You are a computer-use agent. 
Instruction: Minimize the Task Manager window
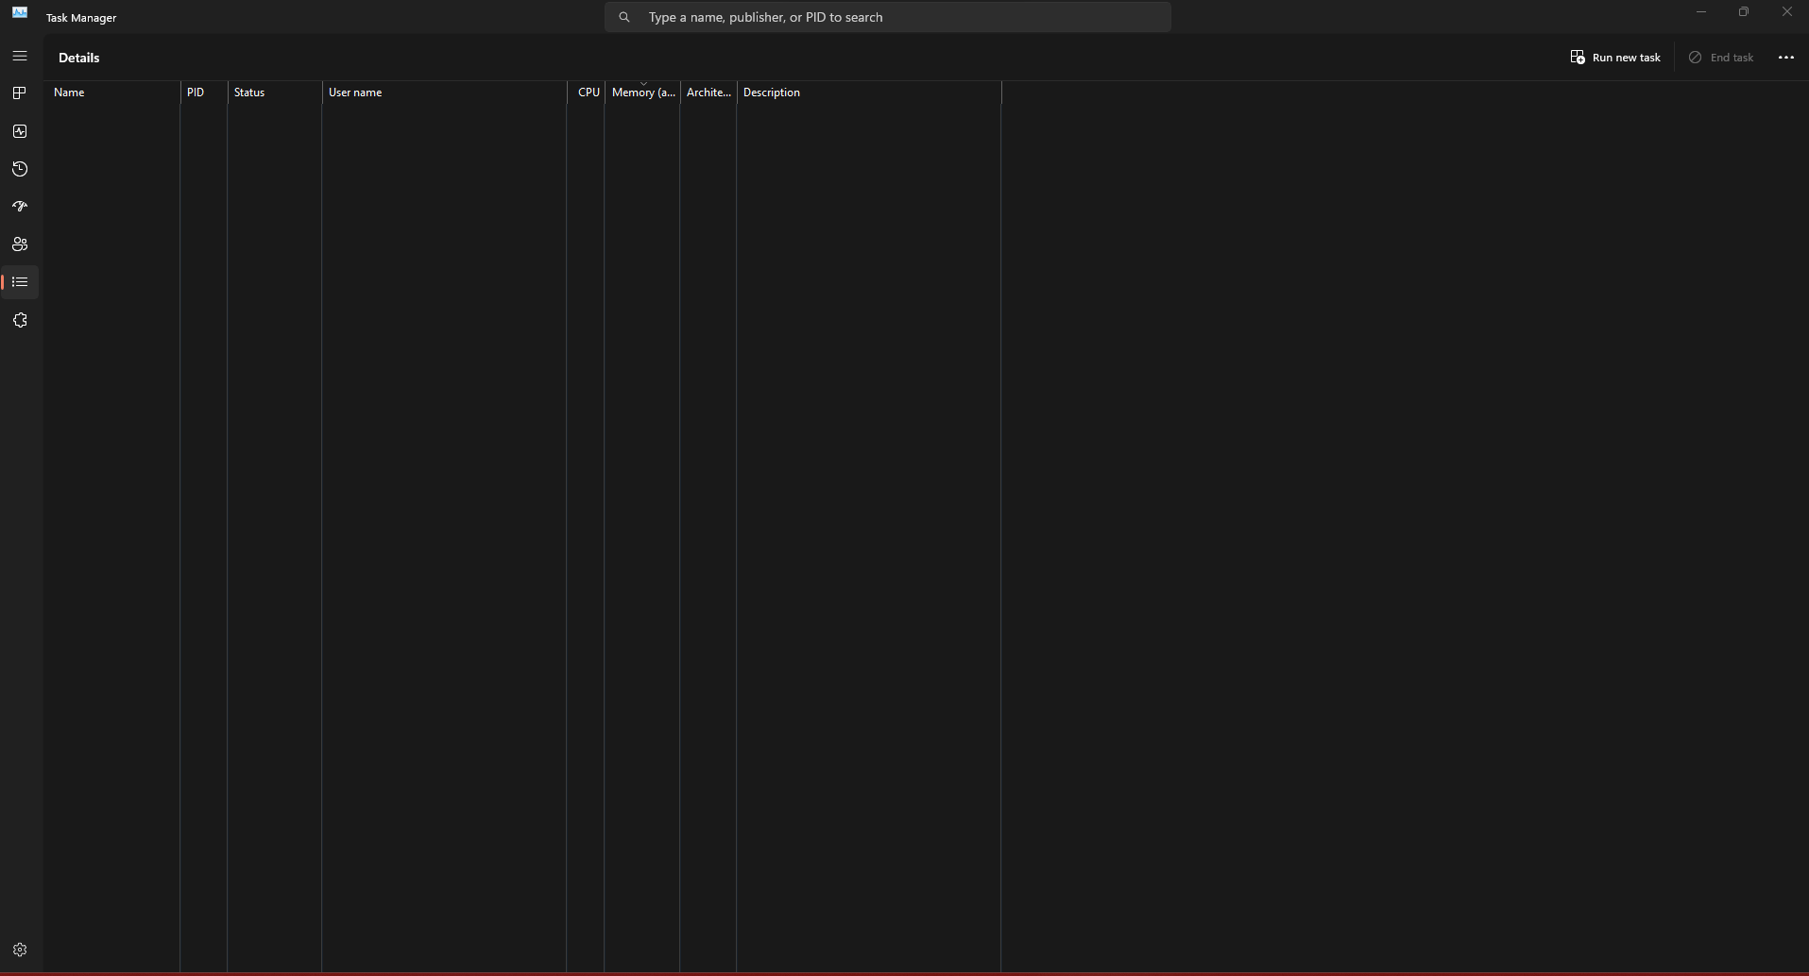coord(1700,12)
